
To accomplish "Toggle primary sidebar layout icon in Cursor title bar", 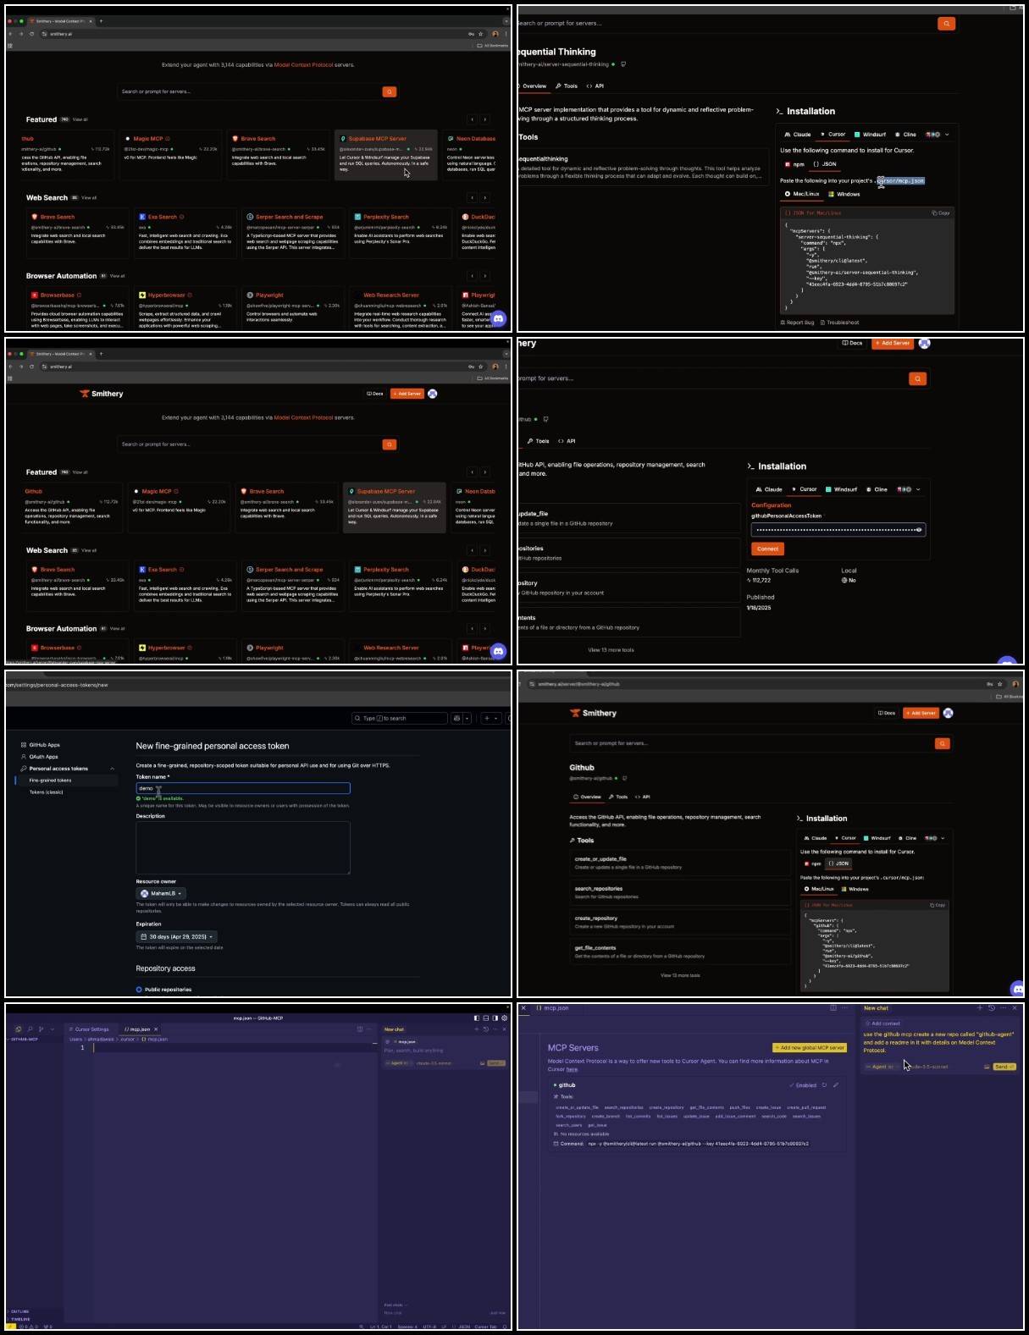I will click(x=477, y=1018).
